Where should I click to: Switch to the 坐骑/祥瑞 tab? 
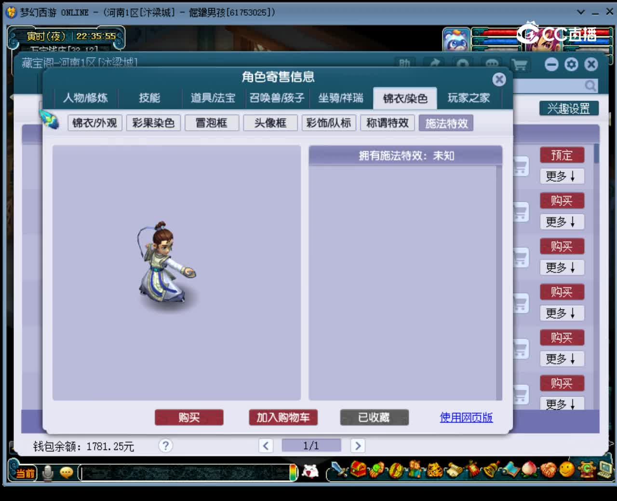coord(340,98)
